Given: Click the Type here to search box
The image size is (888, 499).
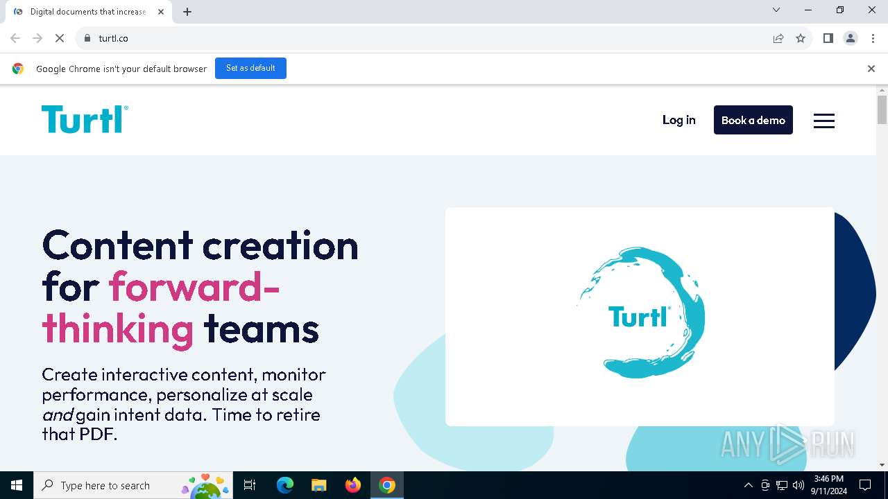Looking at the screenshot, I should [133, 485].
